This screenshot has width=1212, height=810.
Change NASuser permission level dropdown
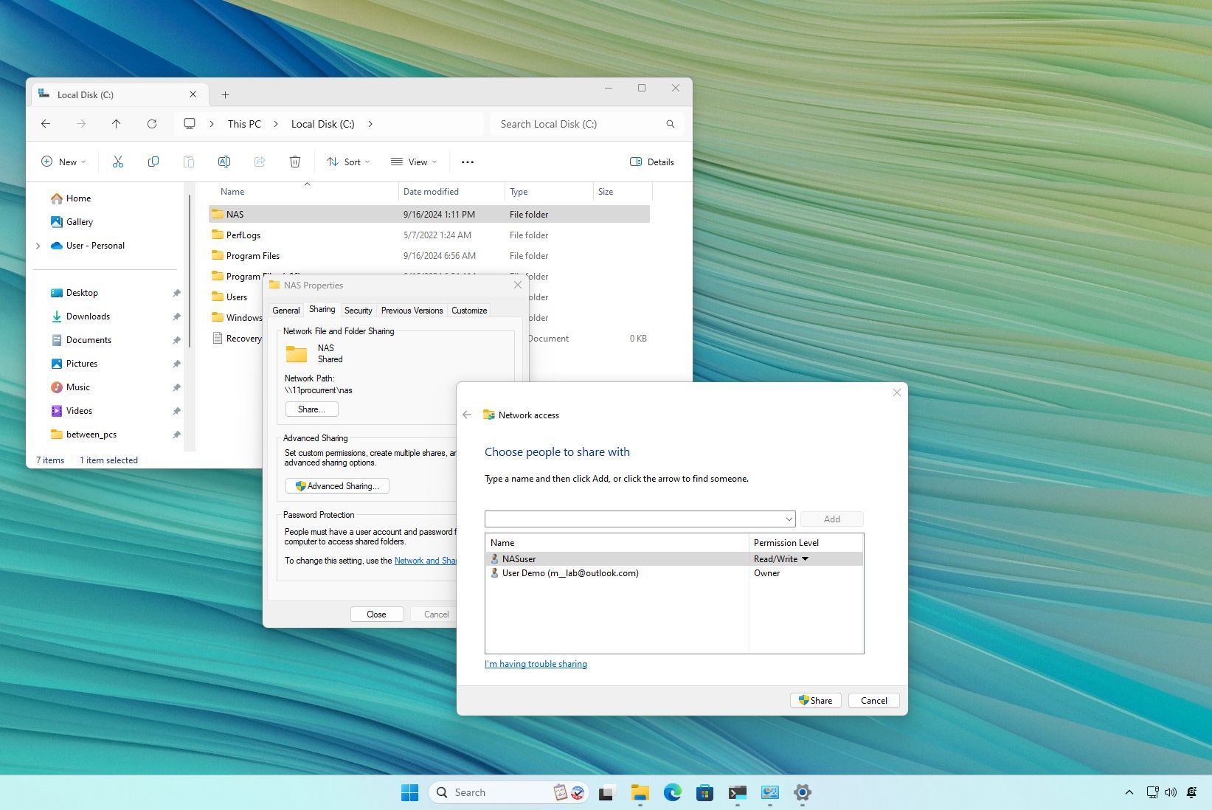tap(805, 558)
